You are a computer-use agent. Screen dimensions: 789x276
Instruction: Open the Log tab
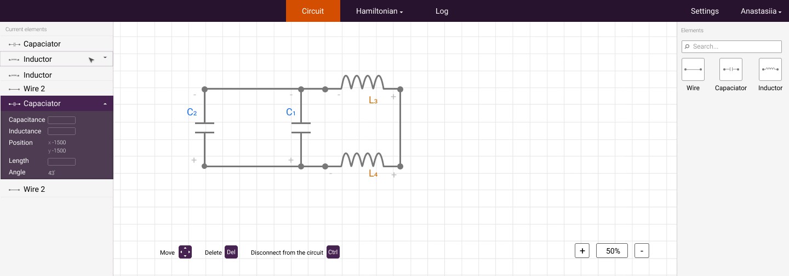(442, 11)
